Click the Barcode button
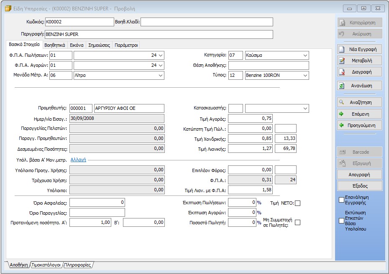389x274 pixels. pyautogui.click(x=359, y=152)
